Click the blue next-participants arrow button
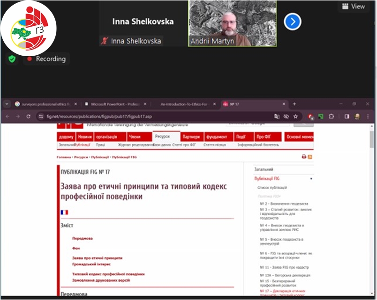Viewport: 377px width, 300px height. [293, 22]
